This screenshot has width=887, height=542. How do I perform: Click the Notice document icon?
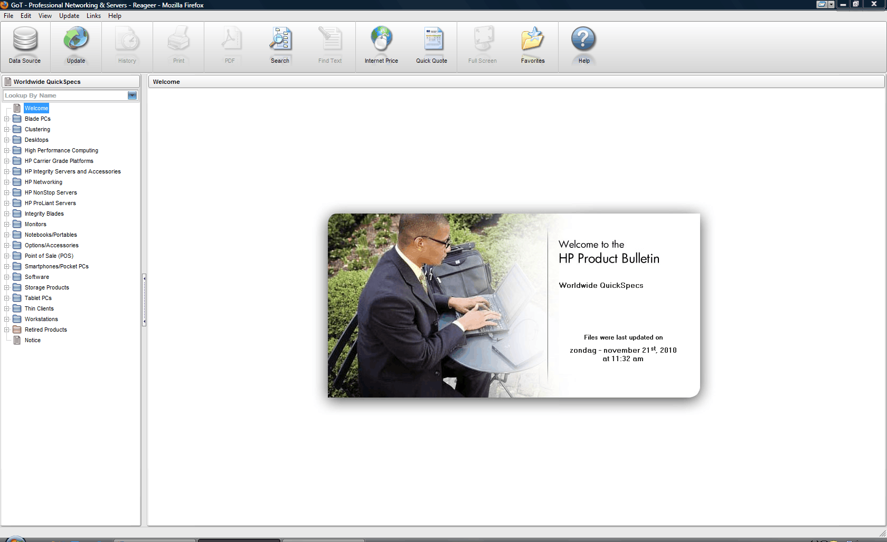pos(17,340)
